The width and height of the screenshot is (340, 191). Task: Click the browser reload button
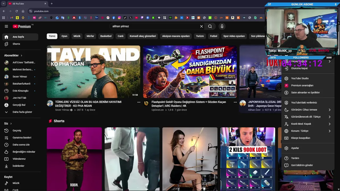coord(16,11)
